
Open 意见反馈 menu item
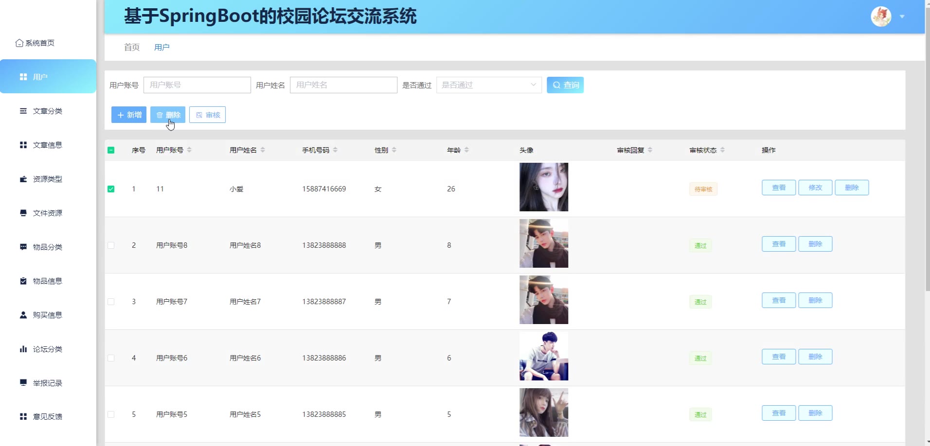tap(47, 417)
